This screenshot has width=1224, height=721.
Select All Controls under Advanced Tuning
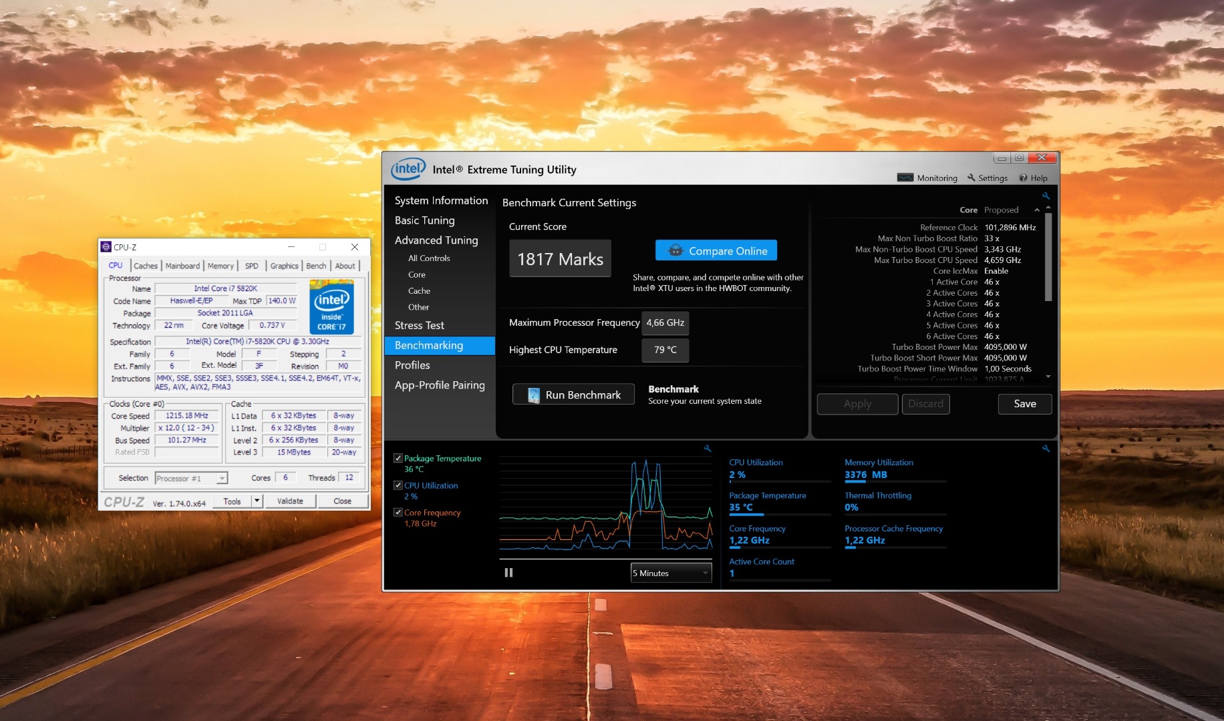(x=429, y=258)
